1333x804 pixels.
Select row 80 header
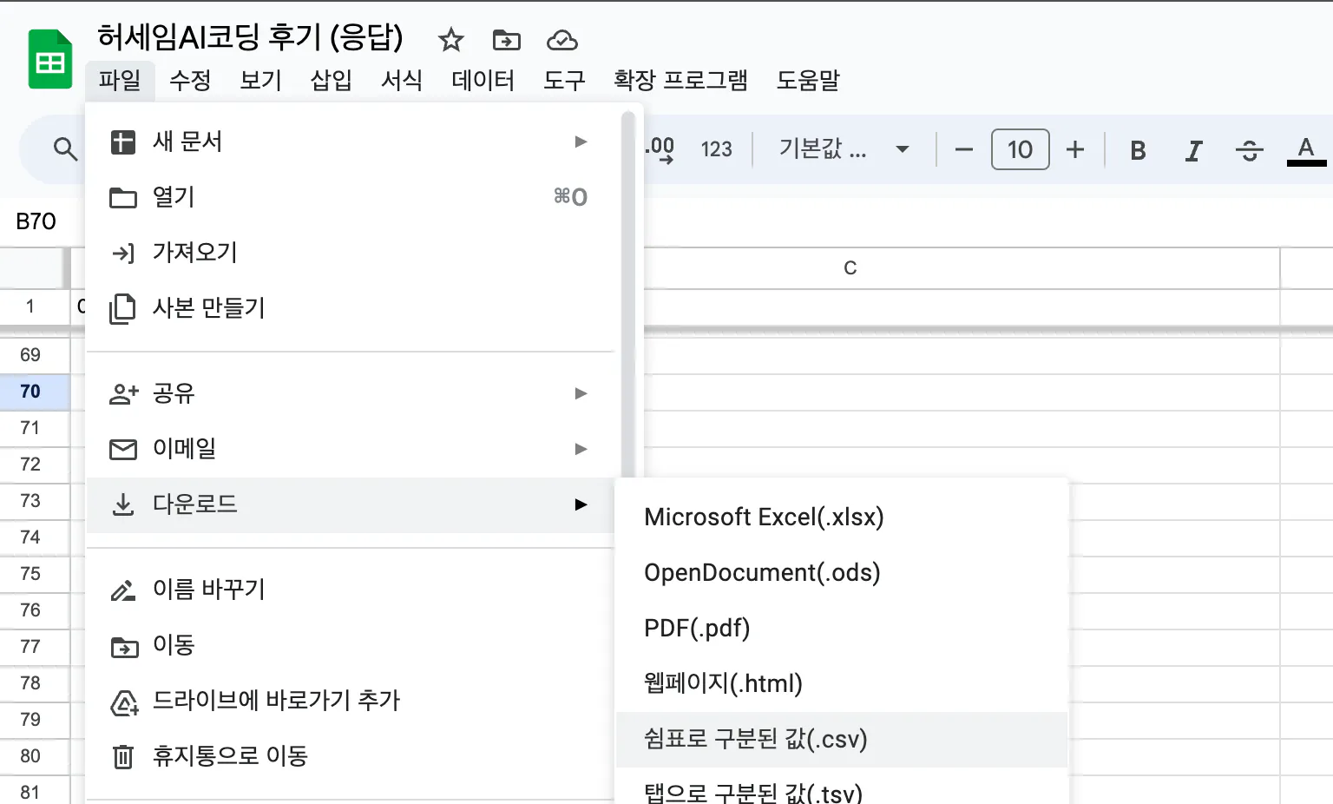tap(34, 756)
